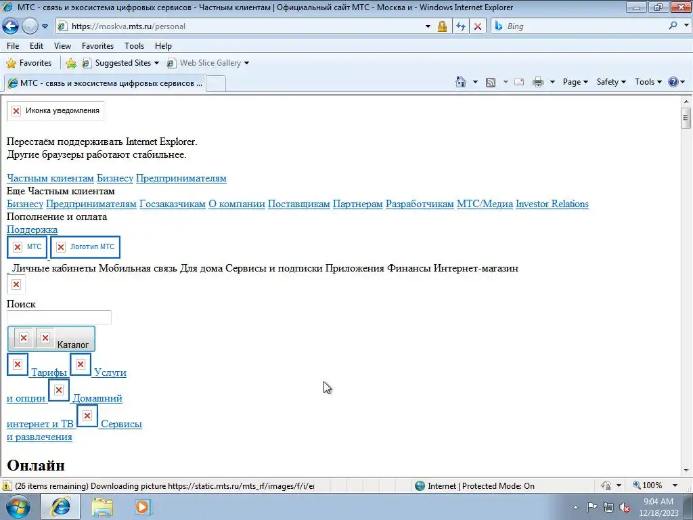The image size is (693, 520).
Task: Click the Home icon in command bar
Action: coord(460,82)
